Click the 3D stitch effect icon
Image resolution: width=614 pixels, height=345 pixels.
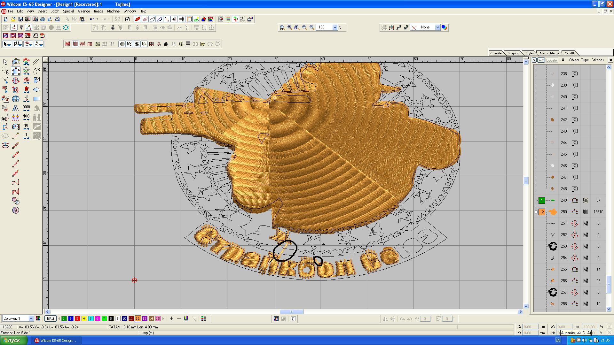click(195, 44)
